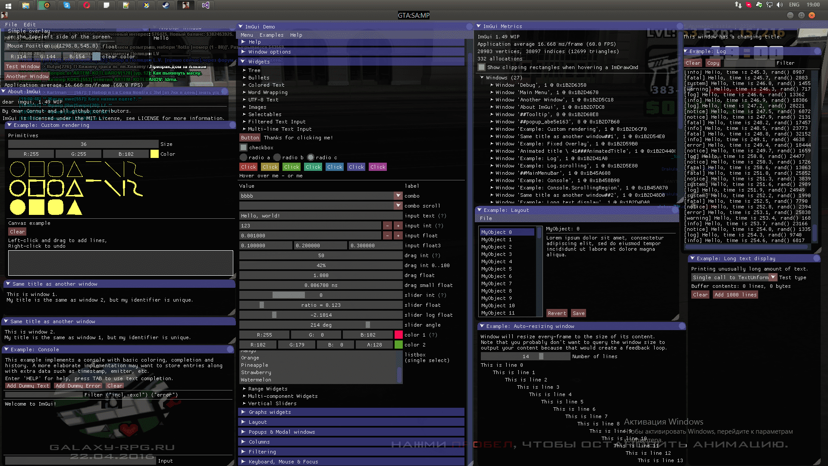The image size is (828, 466).
Task: Click the Revert button in Layout
Action: pyautogui.click(x=557, y=313)
